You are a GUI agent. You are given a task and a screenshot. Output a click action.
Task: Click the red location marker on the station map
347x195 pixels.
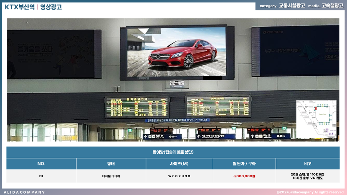(x=316, y=109)
